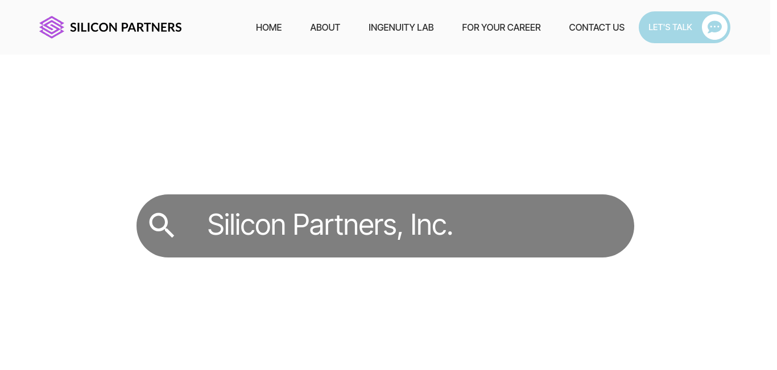Select CONTACT US in the navigation
The width and height of the screenshot is (777, 370).
[597, 27]
